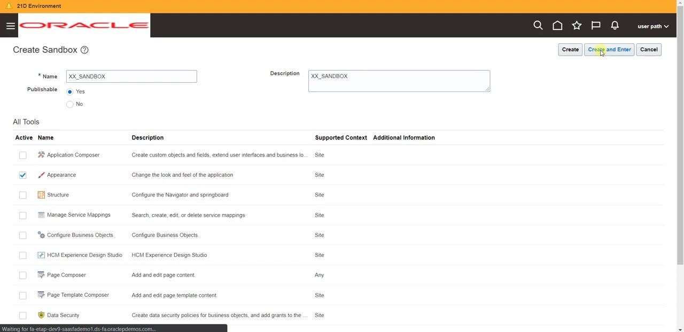Check the Configure Business Objects checkbox

click(22, 235)
